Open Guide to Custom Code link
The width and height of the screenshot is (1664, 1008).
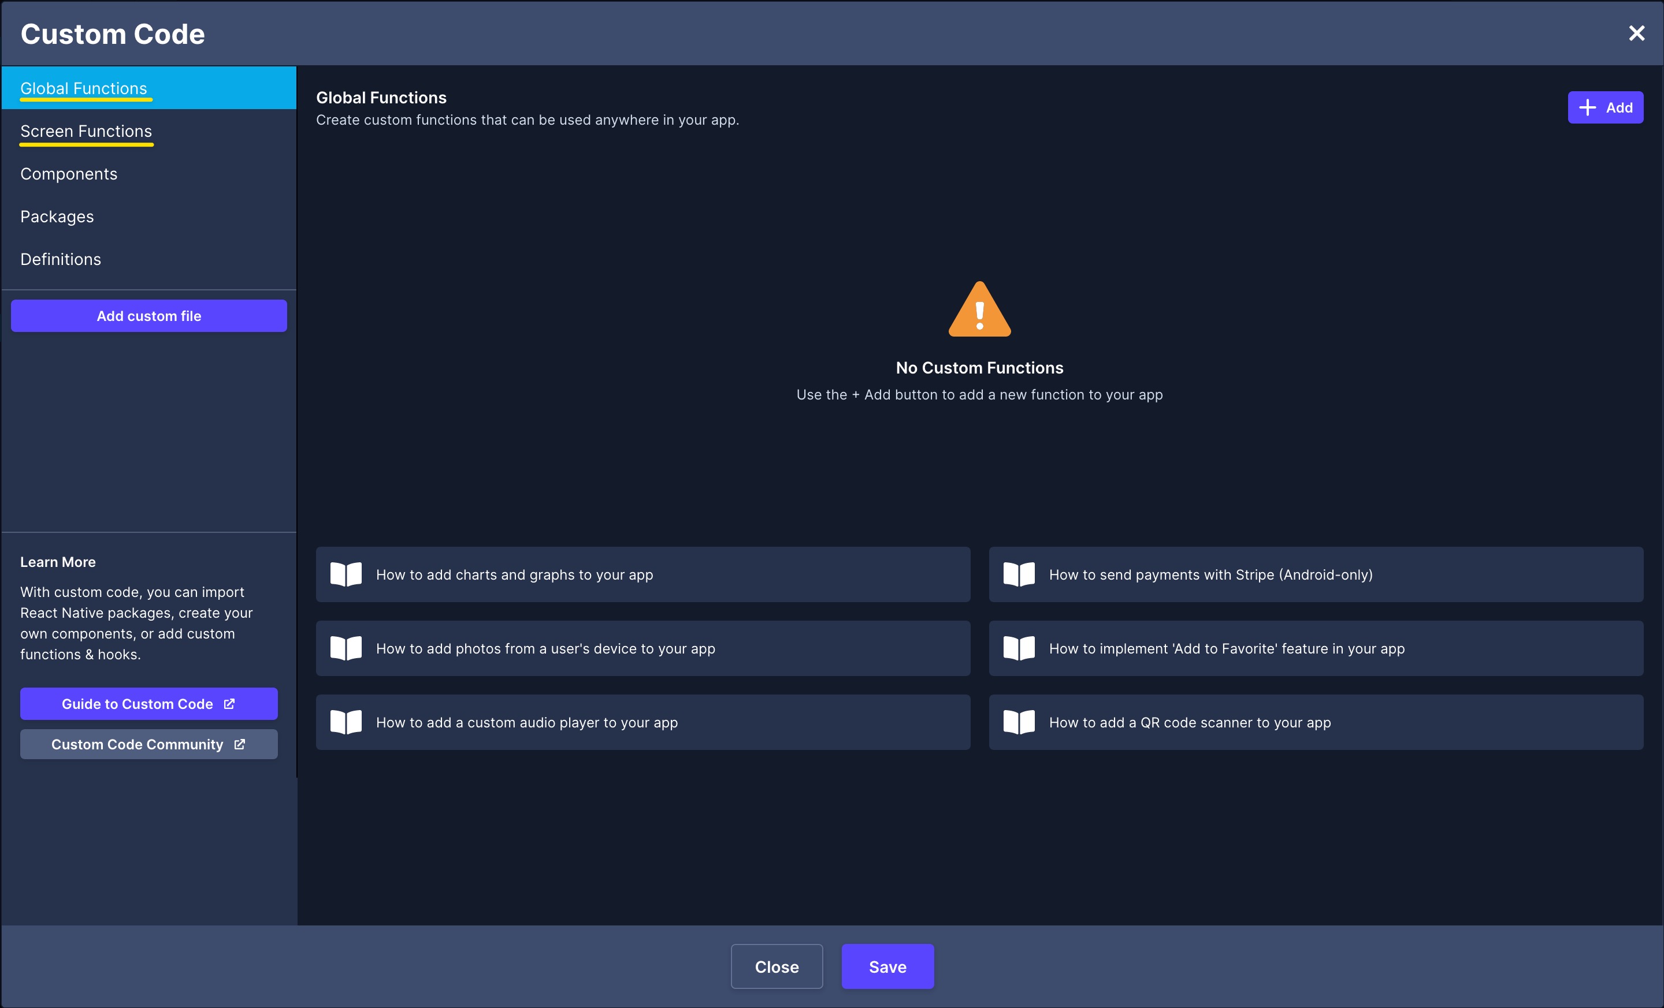click(148, 704)
